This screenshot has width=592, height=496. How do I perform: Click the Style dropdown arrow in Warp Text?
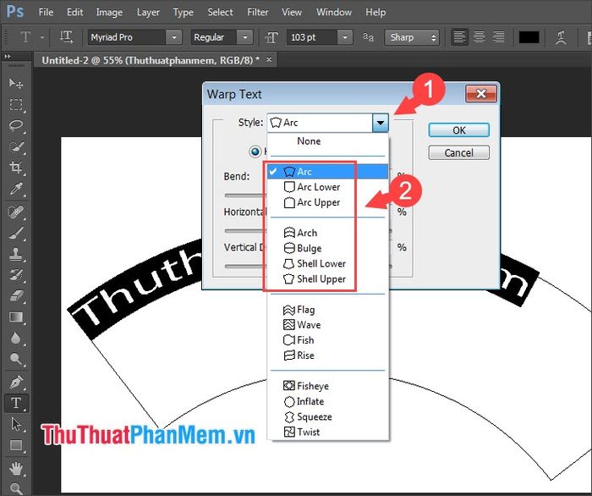tap(381, 123)
